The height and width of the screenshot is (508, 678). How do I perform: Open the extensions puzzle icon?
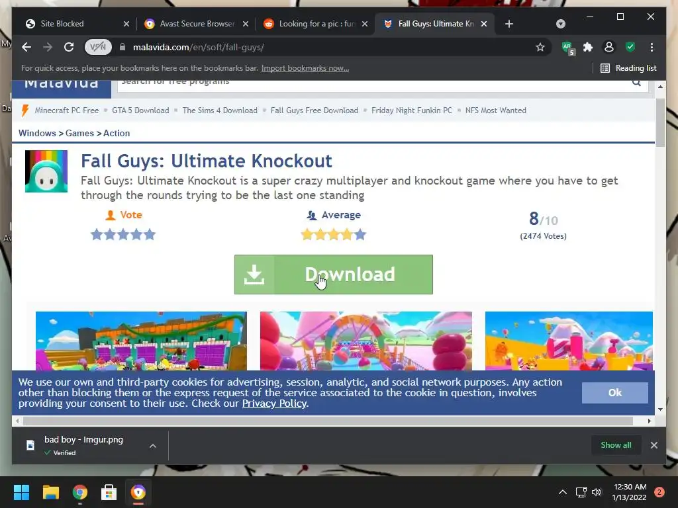[x=588, y=47]
